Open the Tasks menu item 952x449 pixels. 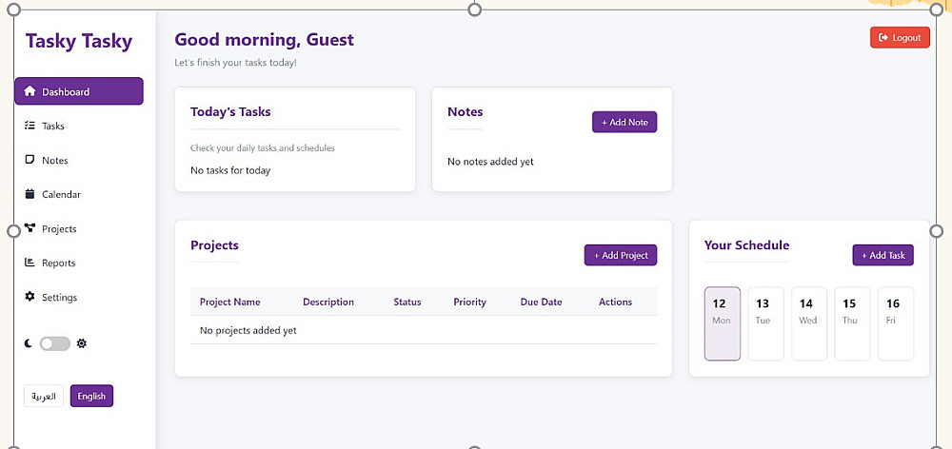click(53, 126)
